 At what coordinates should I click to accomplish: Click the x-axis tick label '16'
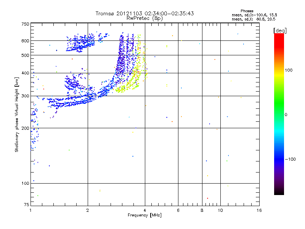(x=259, y=210)
